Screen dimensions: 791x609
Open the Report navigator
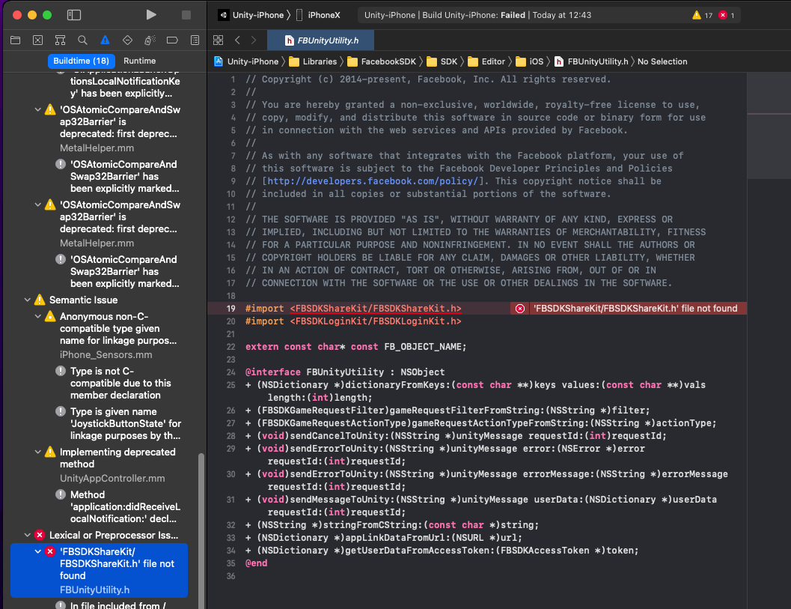(x=195, y=40)
